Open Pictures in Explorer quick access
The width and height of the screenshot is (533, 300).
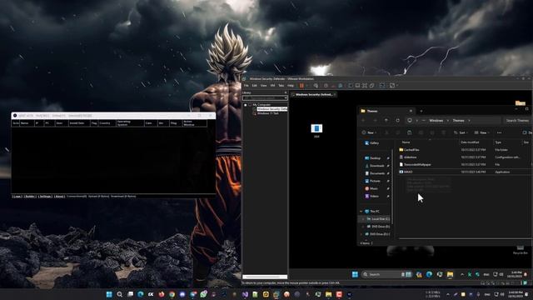[x=373, y=181]
